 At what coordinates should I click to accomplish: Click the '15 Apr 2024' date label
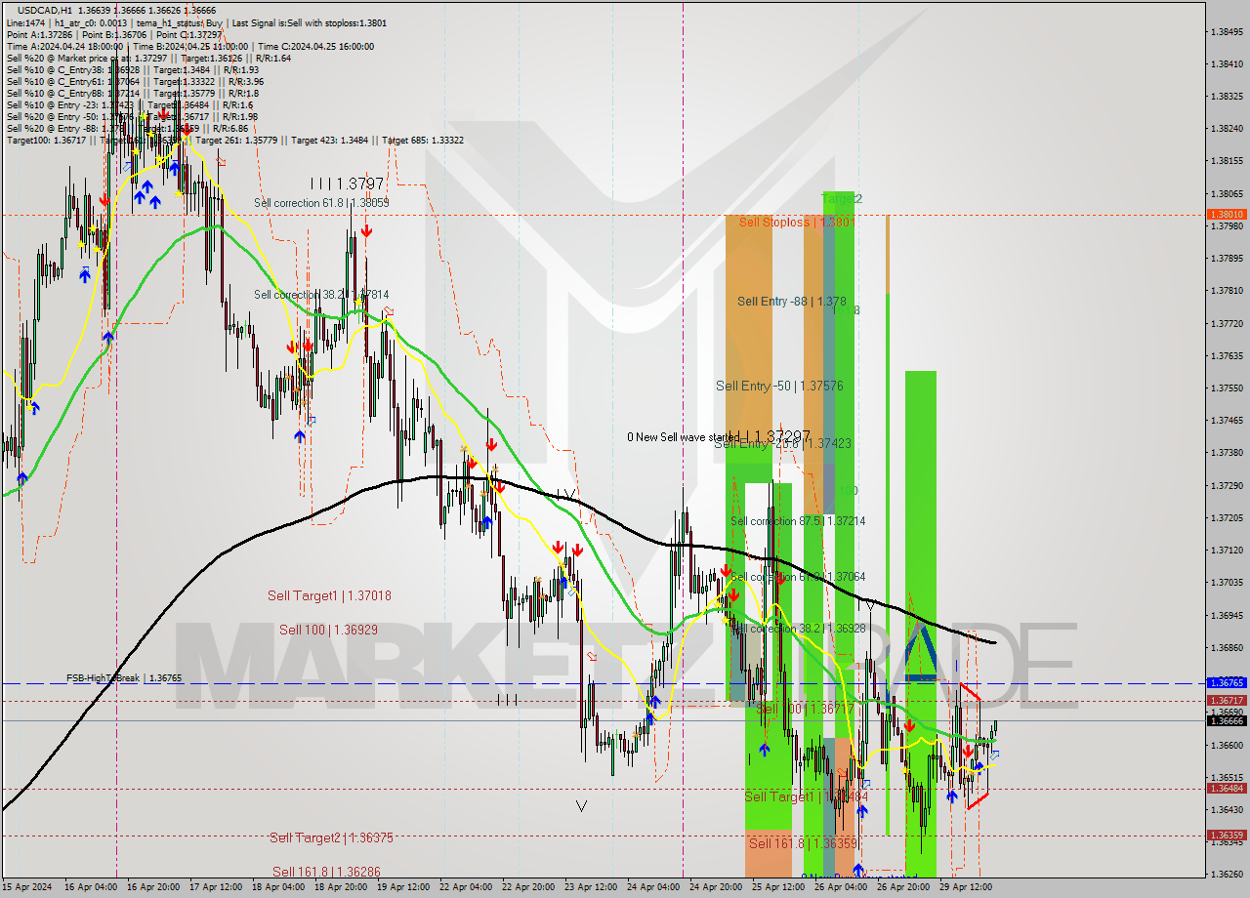point(24,887)
